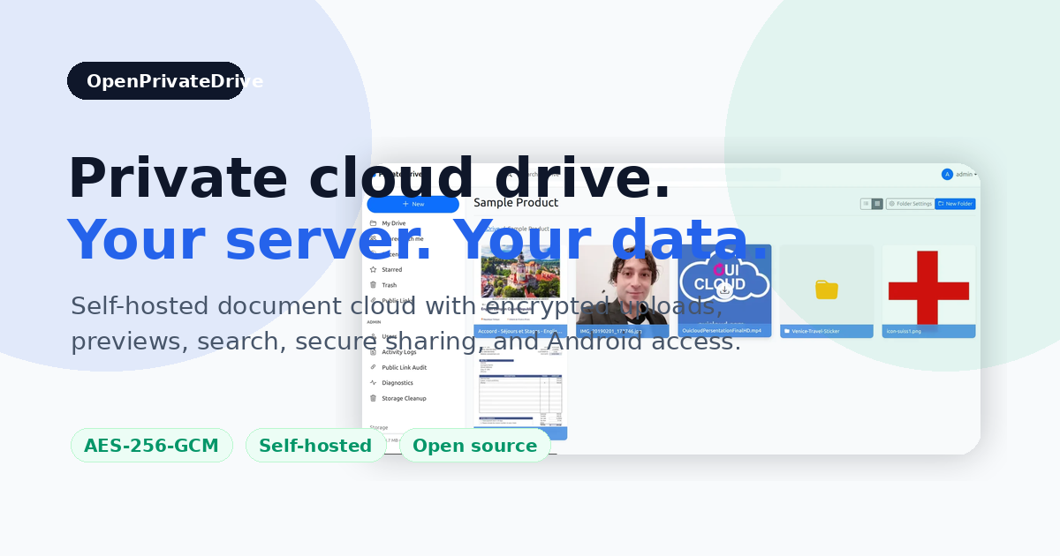This screenshot has height=556, width=1060.
Task: Switch to grid view layout
Action: [x=877, y=204]
